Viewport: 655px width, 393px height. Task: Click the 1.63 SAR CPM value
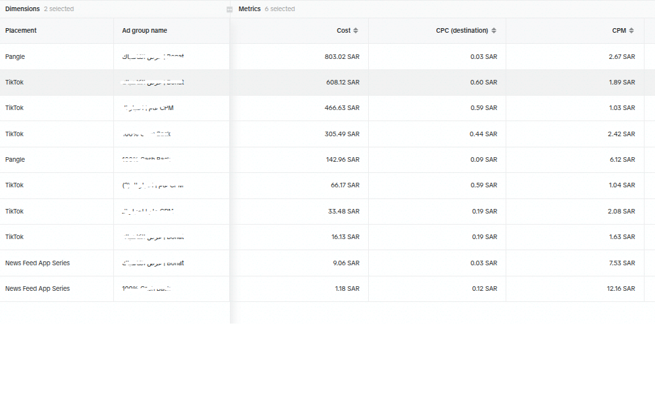622,237
